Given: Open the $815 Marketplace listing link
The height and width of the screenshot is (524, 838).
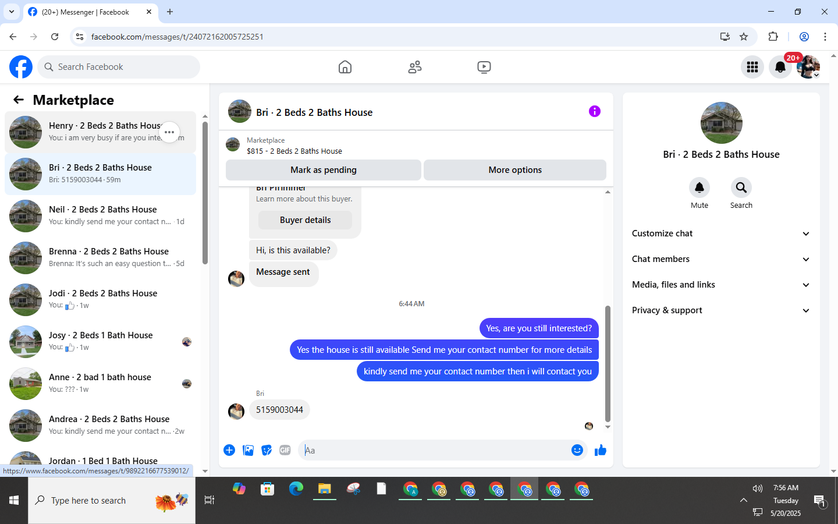Looking at the screenshot, I should pyautogui.click(x=294, y=151).
